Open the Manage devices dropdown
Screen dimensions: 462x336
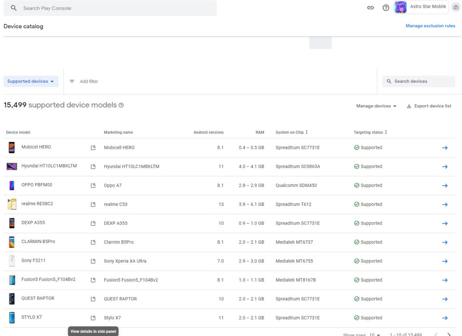tap(376, 106)
